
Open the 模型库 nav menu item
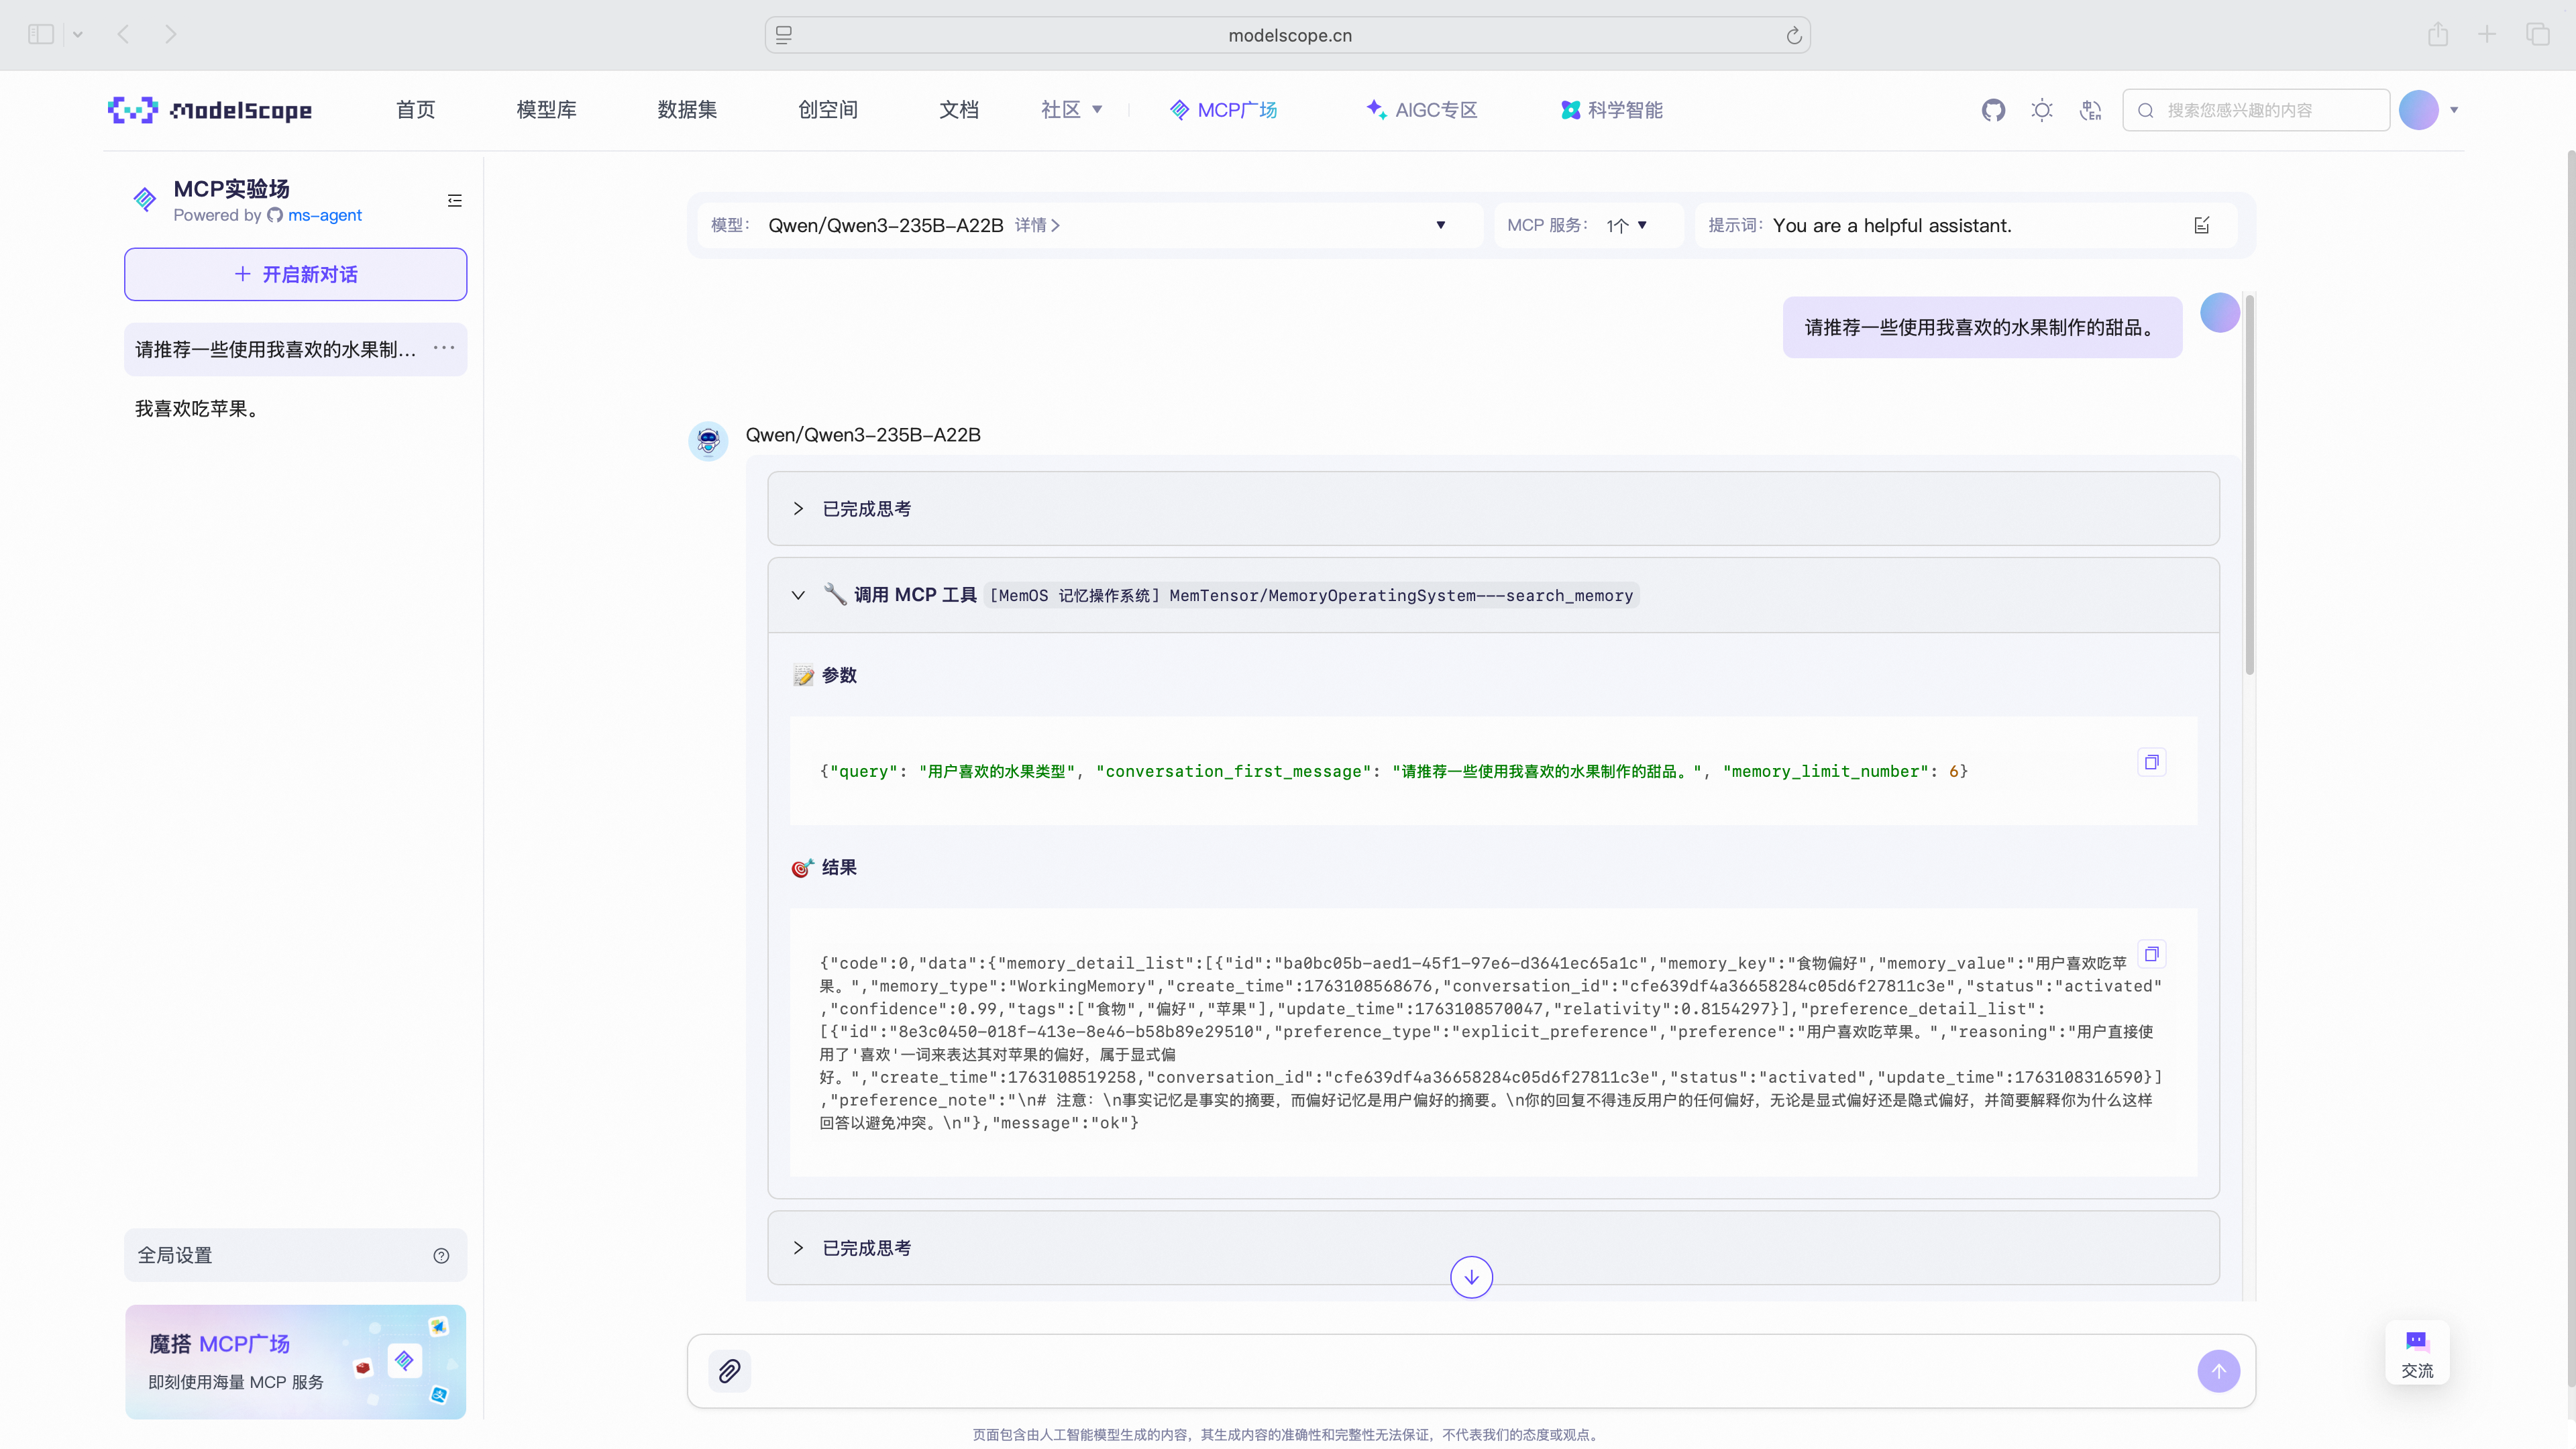(546, 110)
